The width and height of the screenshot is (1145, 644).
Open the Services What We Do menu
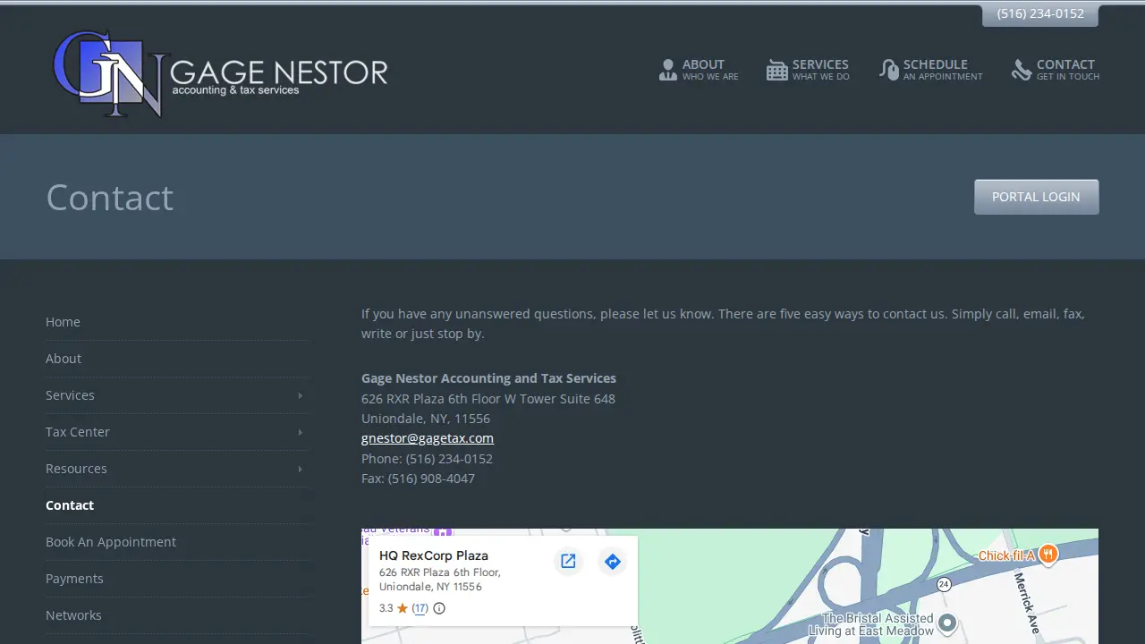click(808, 70)
